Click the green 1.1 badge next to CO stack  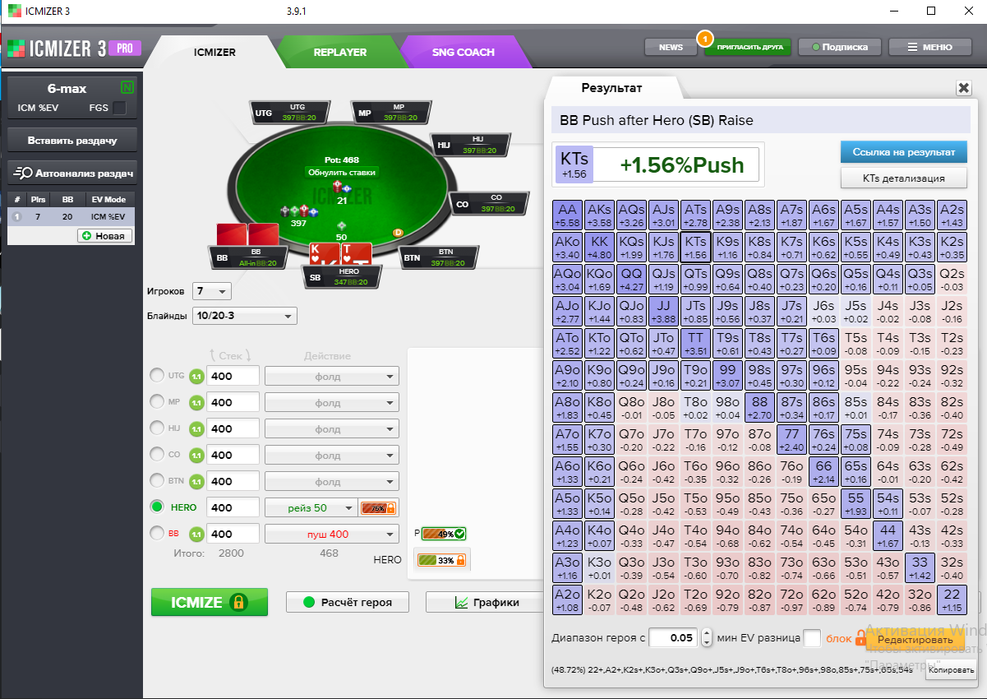196,456
